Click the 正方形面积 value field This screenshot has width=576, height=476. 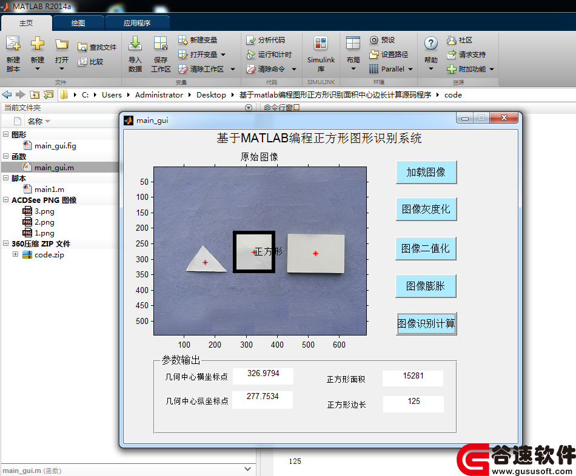[413, 378]
